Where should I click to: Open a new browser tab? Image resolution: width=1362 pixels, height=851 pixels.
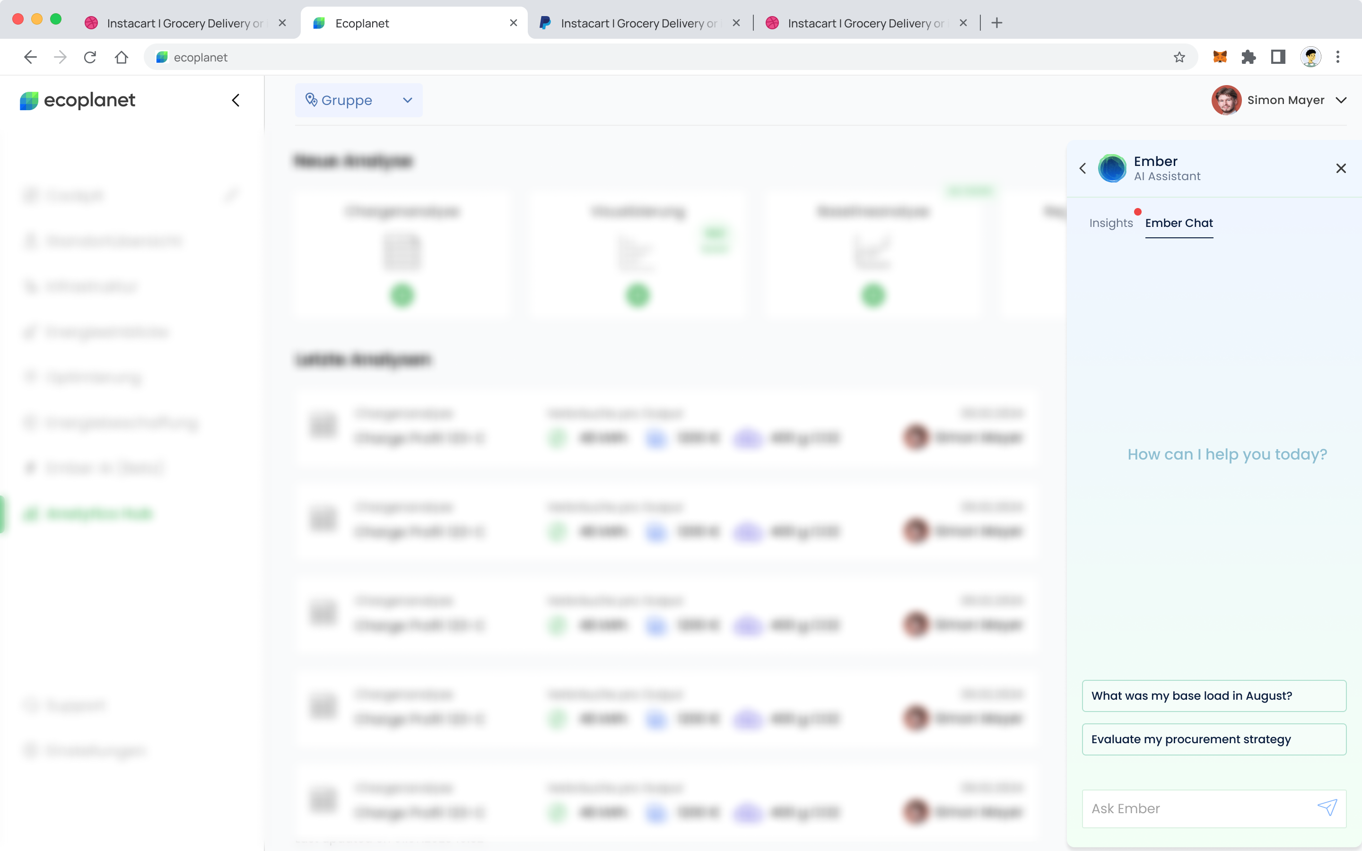(x=997, y=23)
